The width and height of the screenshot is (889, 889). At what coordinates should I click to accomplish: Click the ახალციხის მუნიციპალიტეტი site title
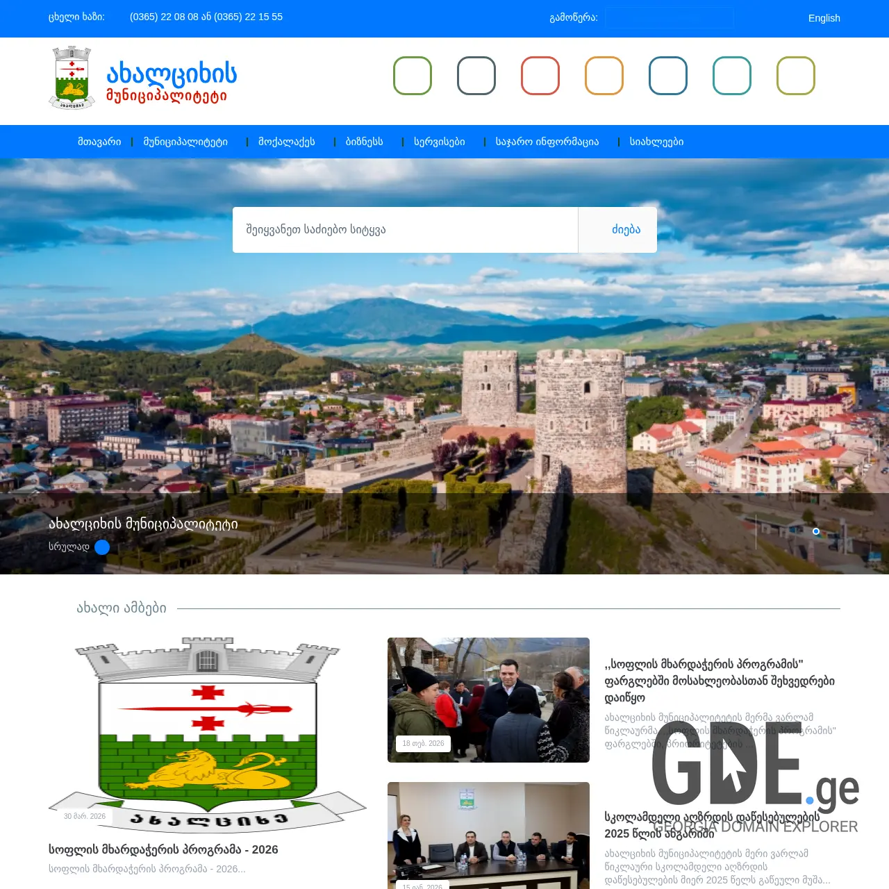pyautogui.click(x=172, y=82)
